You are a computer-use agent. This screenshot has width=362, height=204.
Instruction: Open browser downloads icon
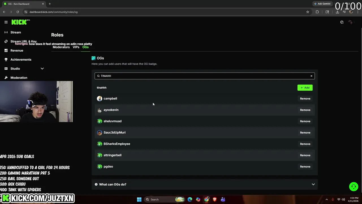coord(337,12)
